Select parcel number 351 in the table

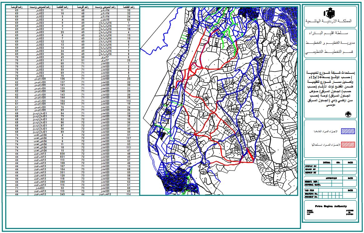click(62, 172)
